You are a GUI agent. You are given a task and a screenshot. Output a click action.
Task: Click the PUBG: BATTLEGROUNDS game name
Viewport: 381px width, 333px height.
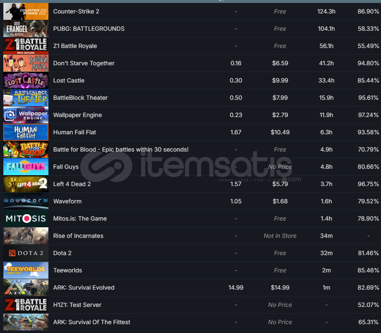coord(89,29)
